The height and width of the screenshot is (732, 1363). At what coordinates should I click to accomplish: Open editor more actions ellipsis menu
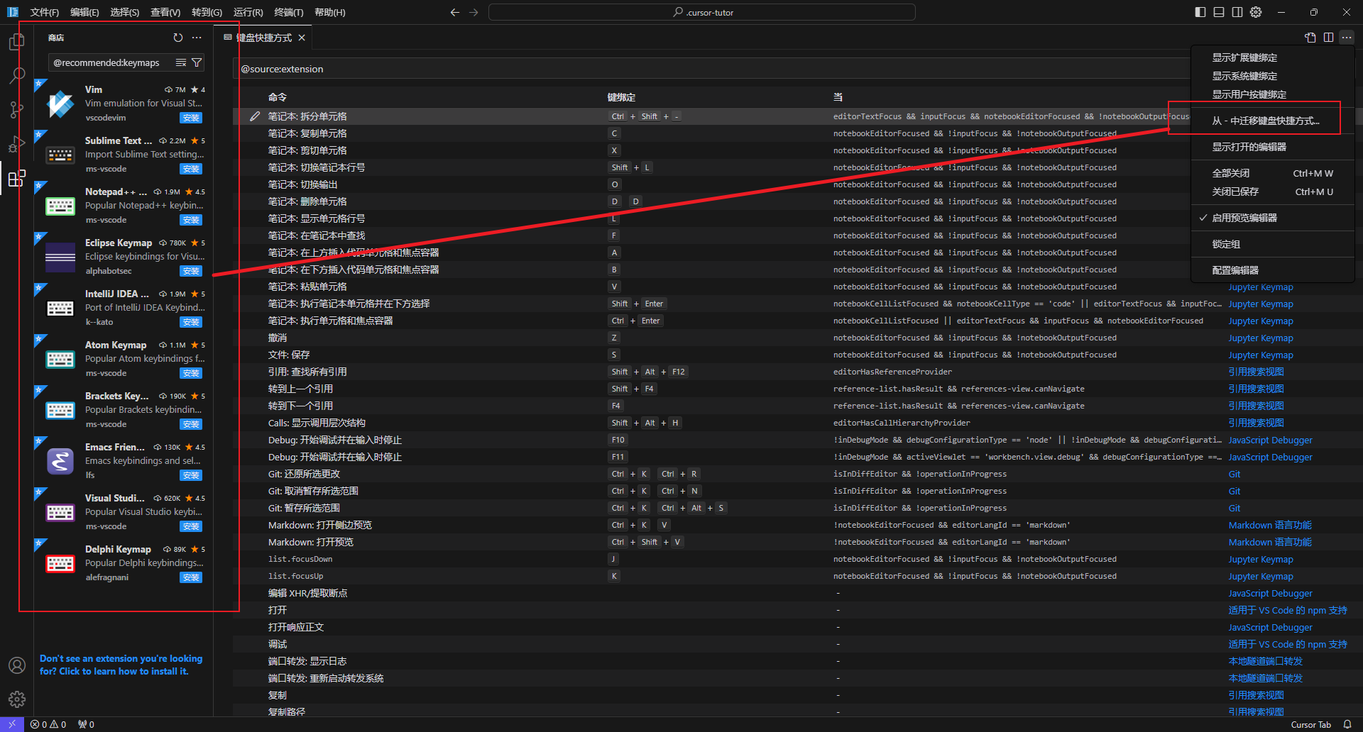pyautogui.click(x=1347, y=38)
